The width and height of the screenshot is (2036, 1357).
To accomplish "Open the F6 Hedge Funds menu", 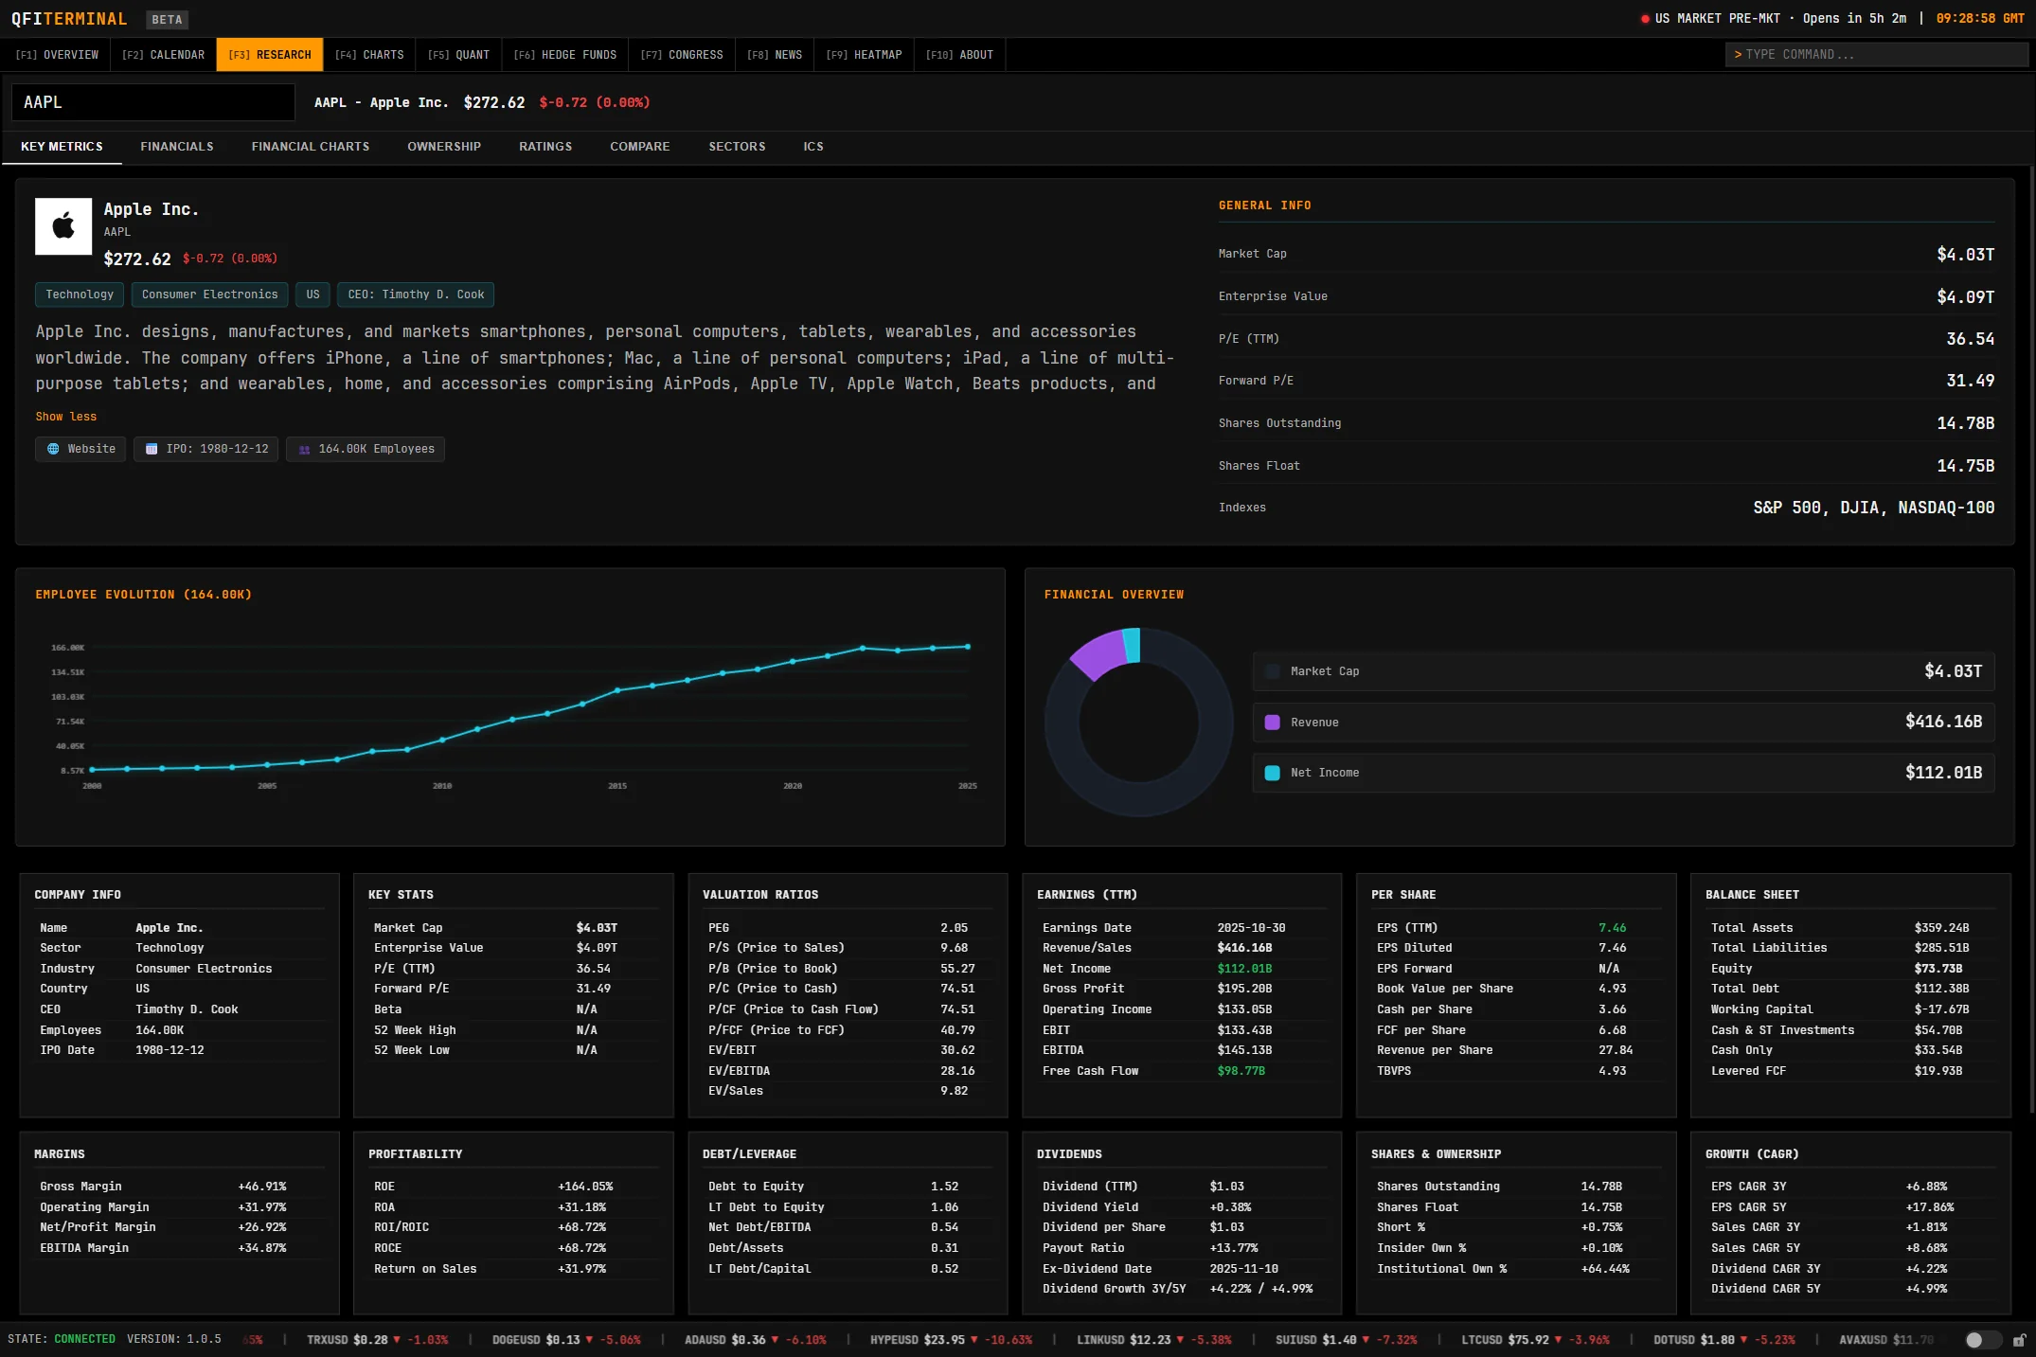I will (x=564, y=55).
